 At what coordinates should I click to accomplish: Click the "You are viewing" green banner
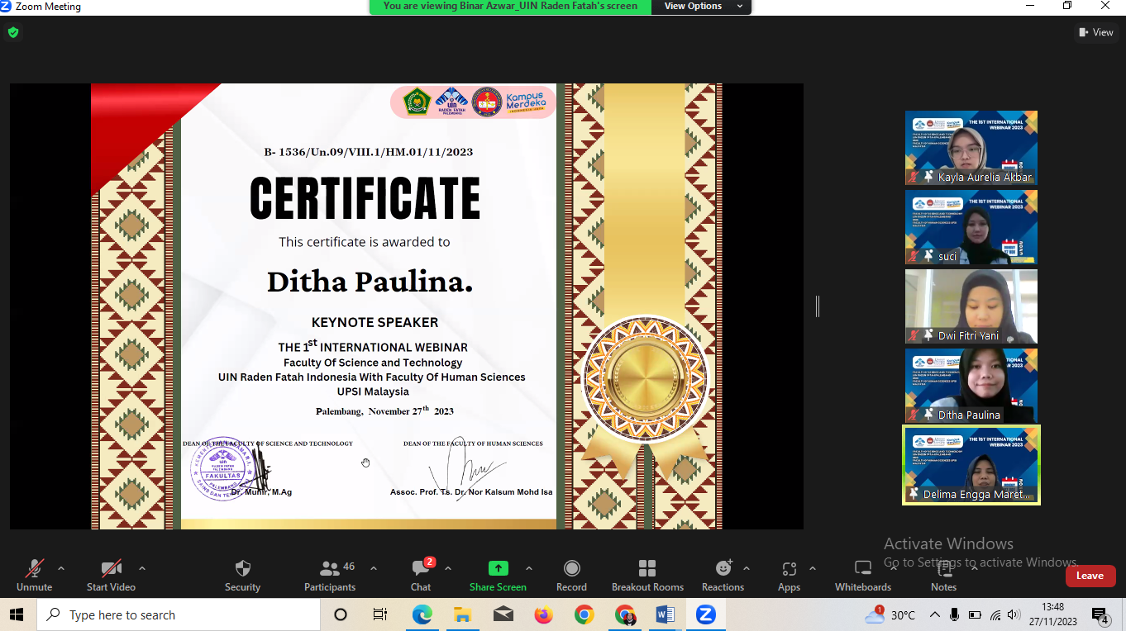(x=510, y=7)
